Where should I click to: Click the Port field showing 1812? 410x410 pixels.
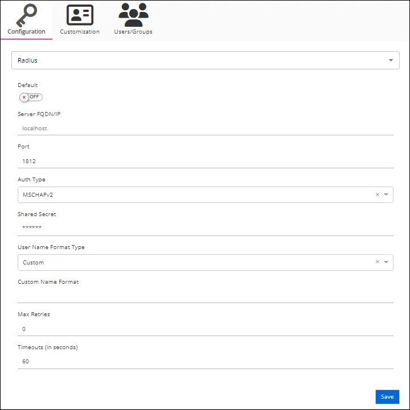click(206, 161)
